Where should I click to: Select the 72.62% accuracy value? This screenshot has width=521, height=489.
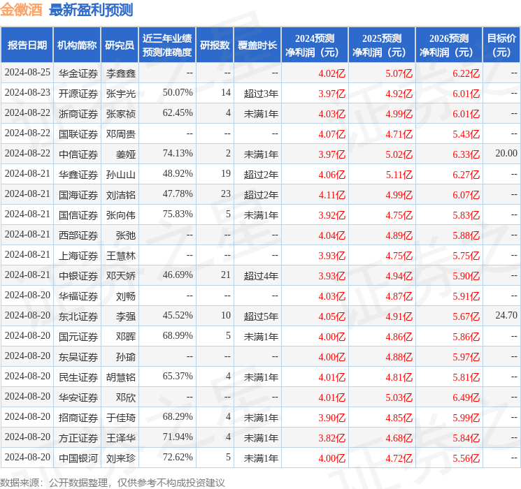click(x=178, y=457)
